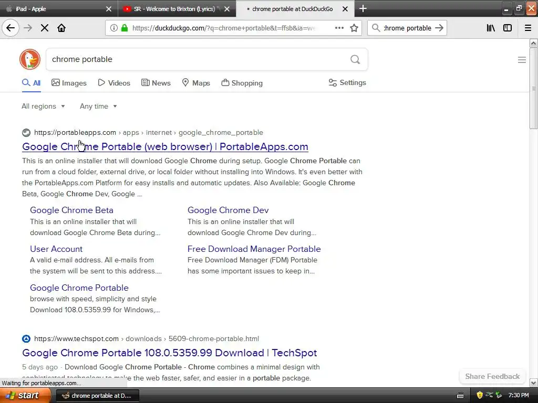This screenshot has width=538, height=403.
Task: Click techspot.com result favicon
Action: (x=26, y=339)
